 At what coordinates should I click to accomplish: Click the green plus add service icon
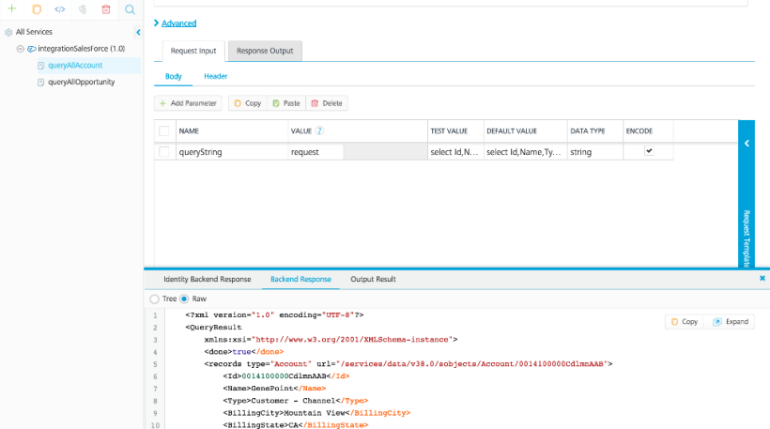tap(12, 8)
